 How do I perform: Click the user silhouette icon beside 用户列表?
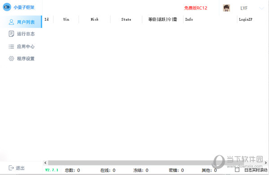click(11, 22)
